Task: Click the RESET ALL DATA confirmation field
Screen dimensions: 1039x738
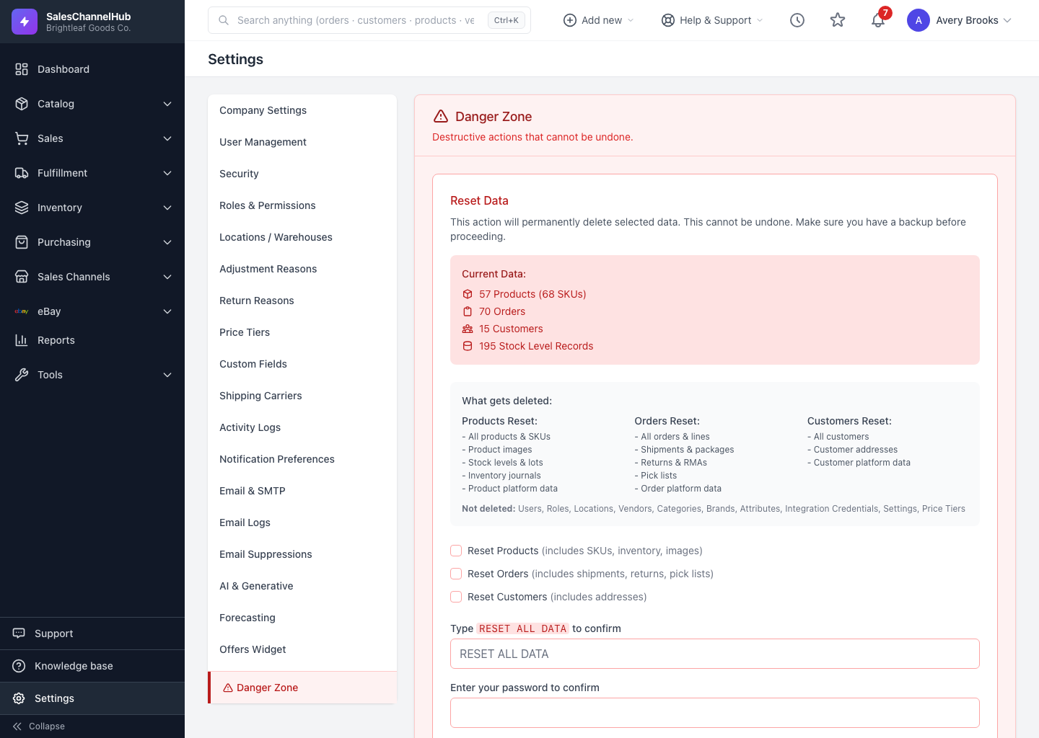Action: point(715,654)
